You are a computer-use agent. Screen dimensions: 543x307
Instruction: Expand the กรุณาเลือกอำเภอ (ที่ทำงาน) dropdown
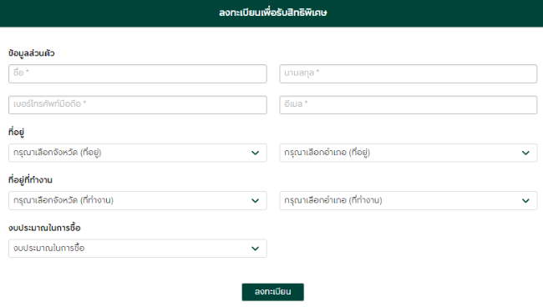click(409, 200)
